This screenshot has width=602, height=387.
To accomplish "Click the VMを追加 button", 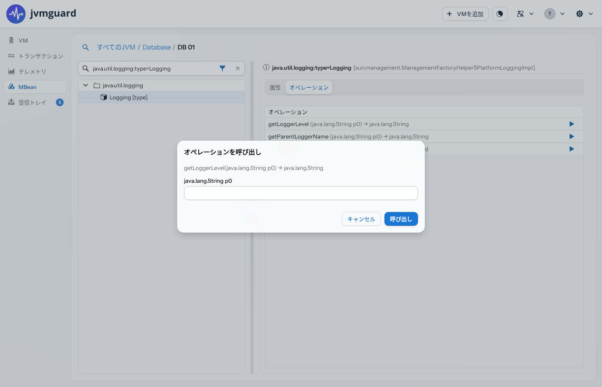I will pos(465,14).
